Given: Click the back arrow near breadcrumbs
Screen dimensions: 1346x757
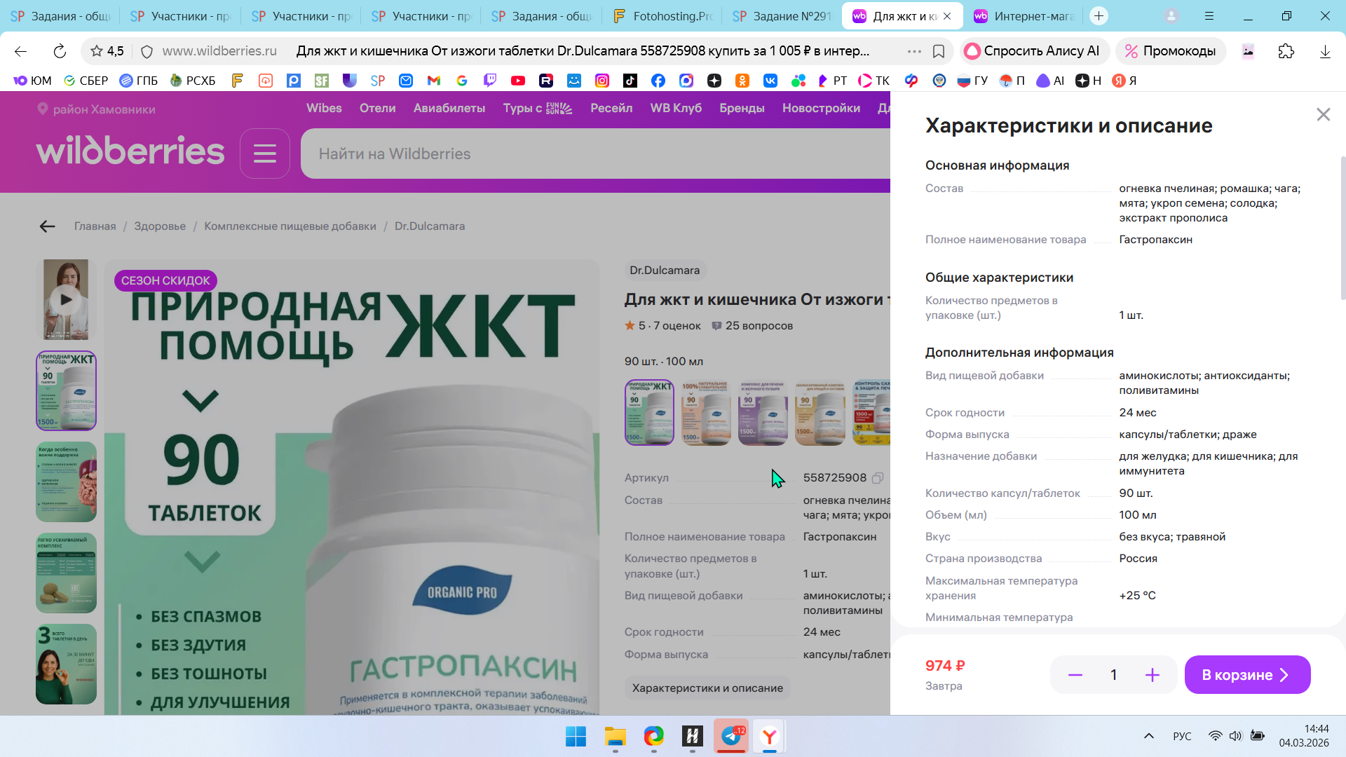Looking at the screenshot, I should (x=47, y=226).
